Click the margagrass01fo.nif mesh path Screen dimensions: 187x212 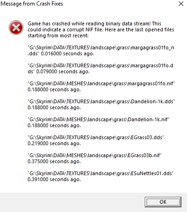(101, 83)
